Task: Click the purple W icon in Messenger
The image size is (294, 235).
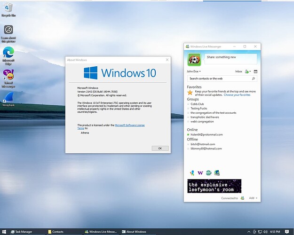Action: (x=200, y=173)
